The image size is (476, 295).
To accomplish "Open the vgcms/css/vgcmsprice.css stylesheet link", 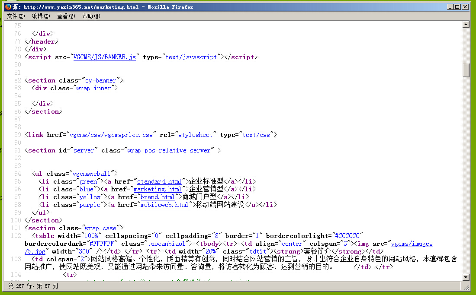I will [111, 135].
